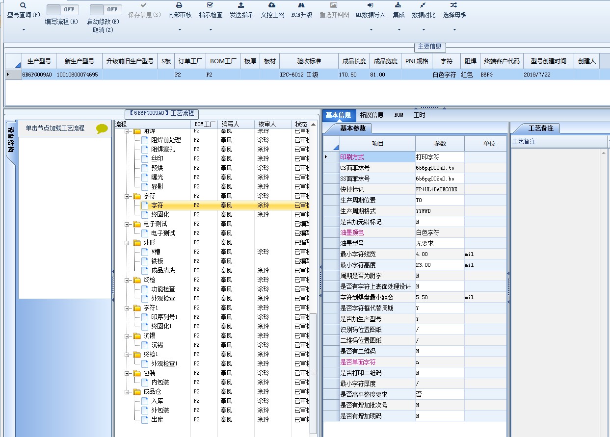Click the yellow chat bubble icon
This screenshot has width=610, height=437.
(102, 129)
